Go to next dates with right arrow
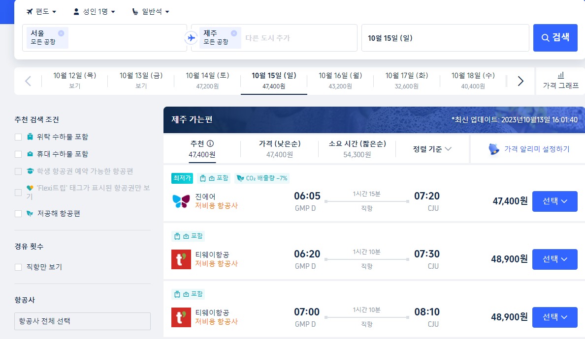 (x=520, y=81)
